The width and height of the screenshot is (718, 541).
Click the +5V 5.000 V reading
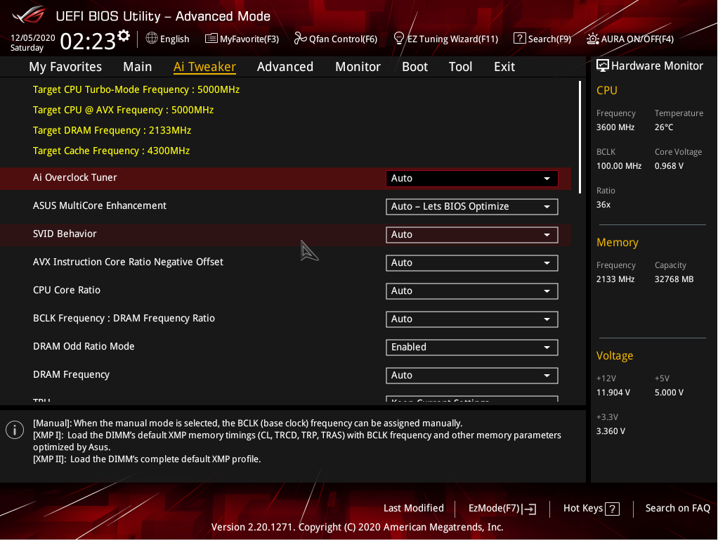click(x=669, y=393)
